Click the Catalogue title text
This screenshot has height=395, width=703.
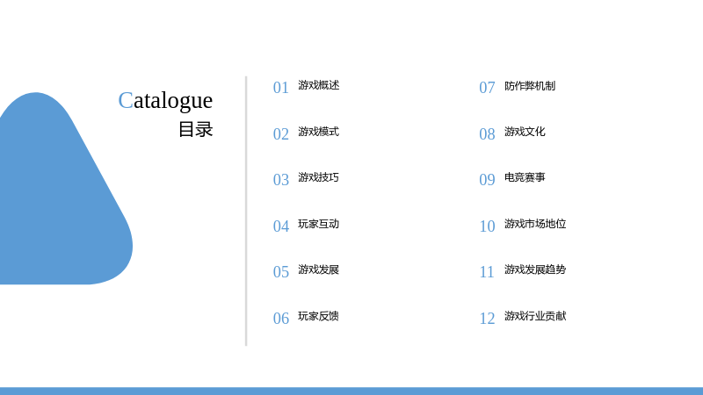pyautogui.click(x=165, y=100)
